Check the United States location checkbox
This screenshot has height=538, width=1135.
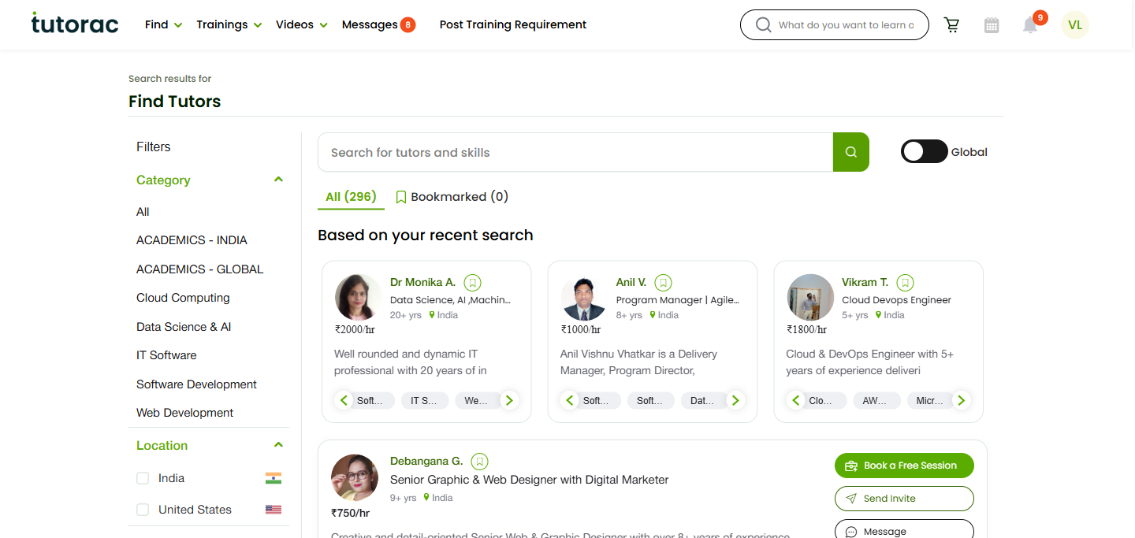pos(143,510)
